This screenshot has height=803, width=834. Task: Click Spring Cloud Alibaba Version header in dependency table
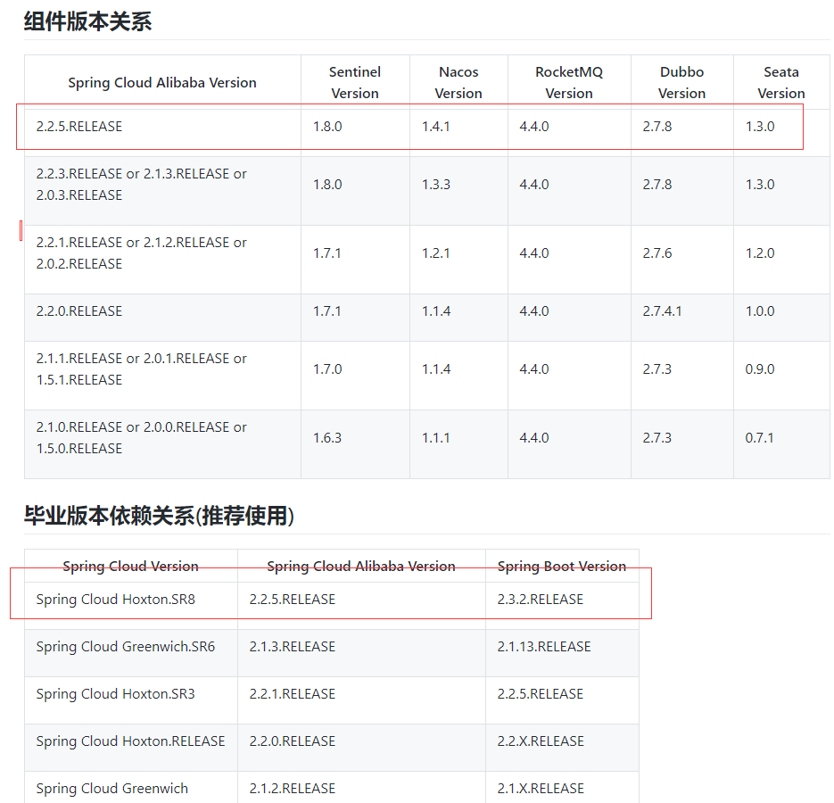[x=361, y=567]
